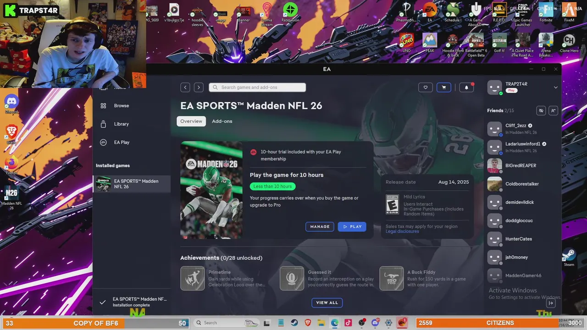587x330 pixels.
Task: Click the A Buck Fiddy achievement icon
Action: point(392,278)
